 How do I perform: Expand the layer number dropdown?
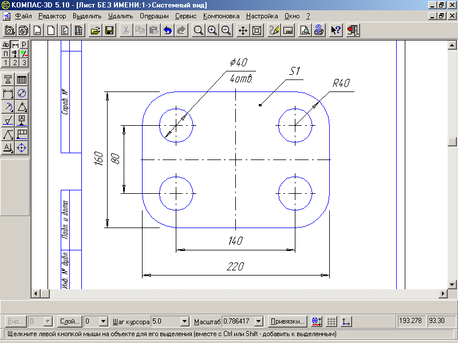[x=104, y=321]
